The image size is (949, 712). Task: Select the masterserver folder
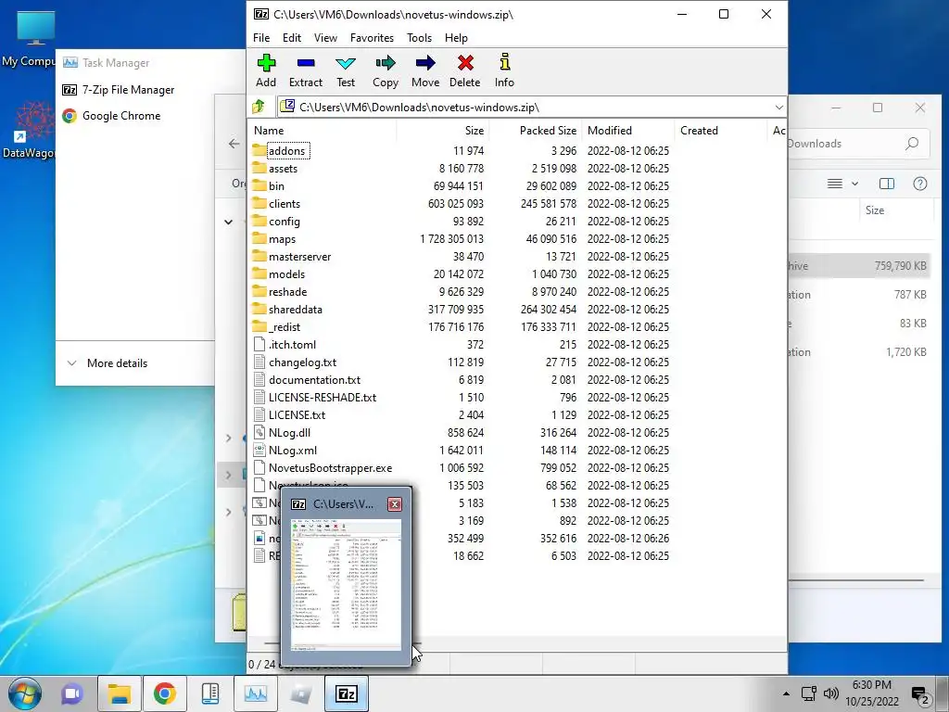(299, 256)
